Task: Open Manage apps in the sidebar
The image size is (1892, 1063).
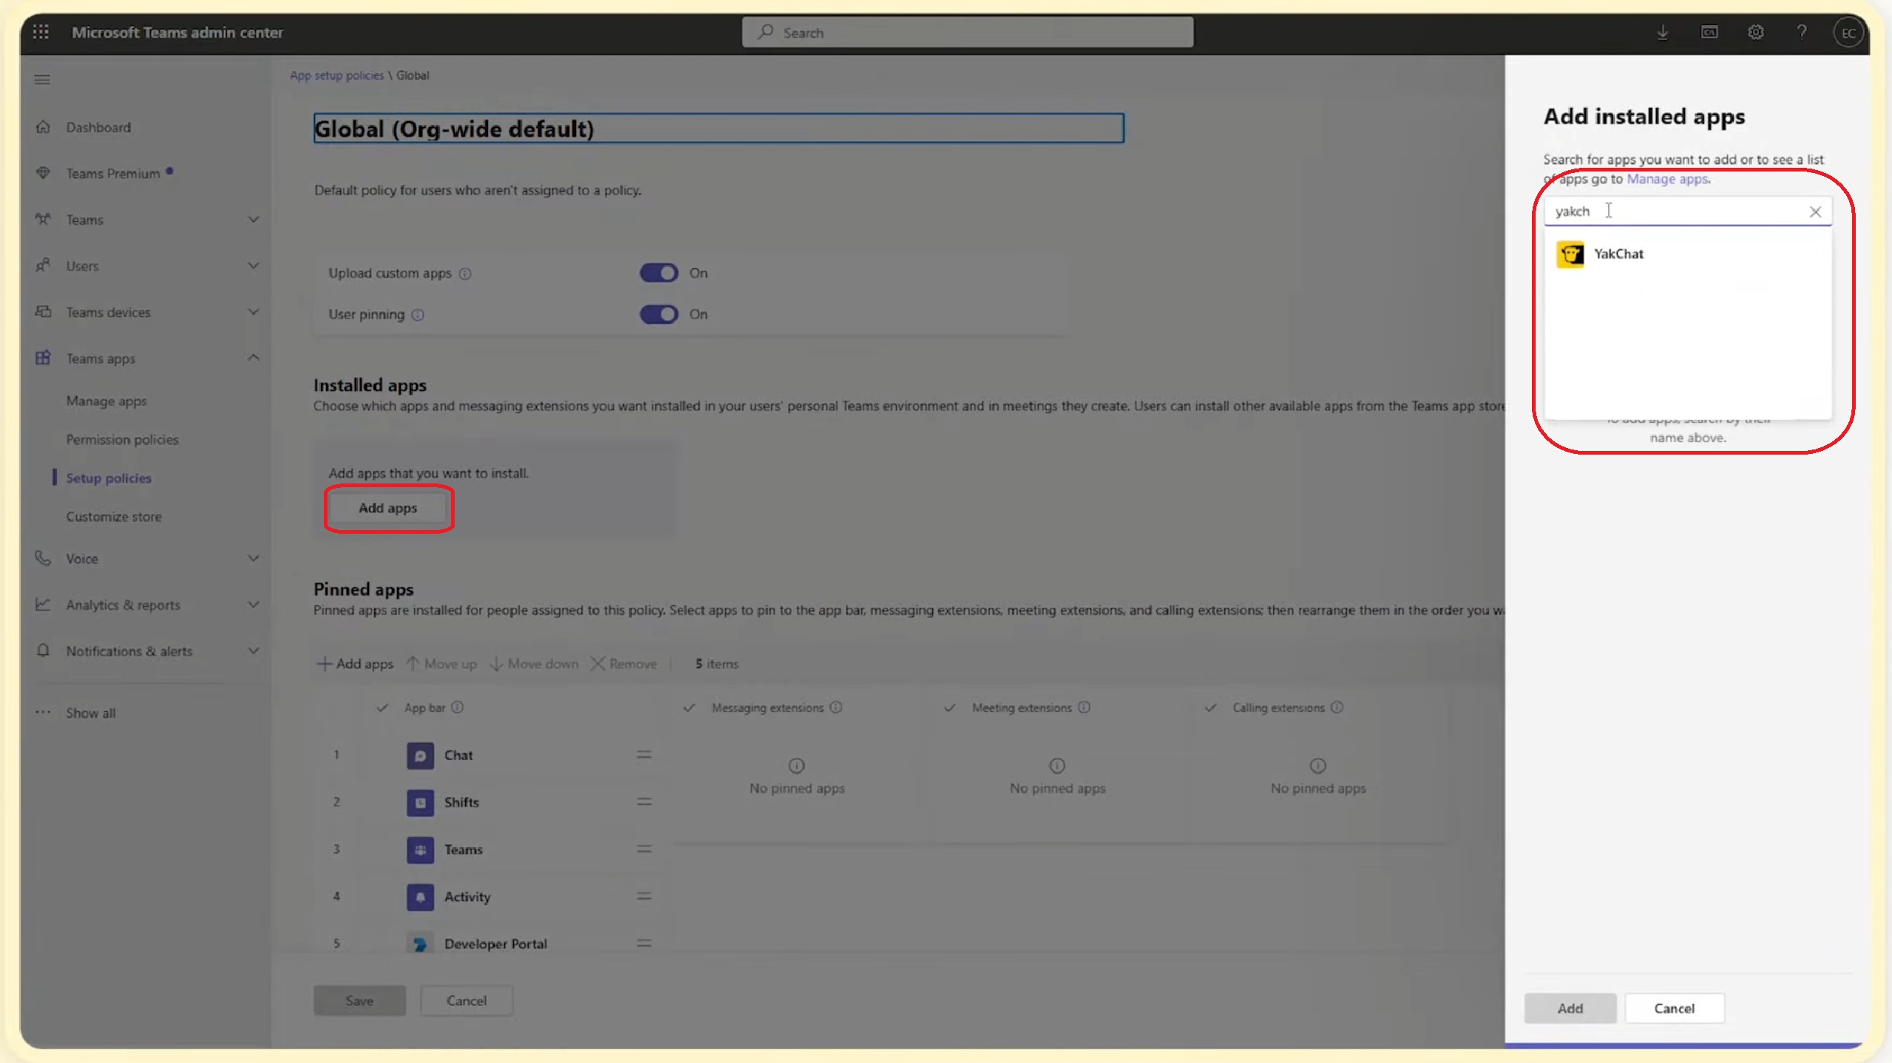Action: point(106,401)
